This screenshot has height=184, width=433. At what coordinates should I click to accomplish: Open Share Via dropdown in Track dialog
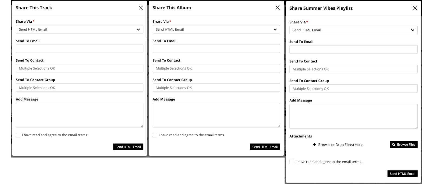(79, 29)
